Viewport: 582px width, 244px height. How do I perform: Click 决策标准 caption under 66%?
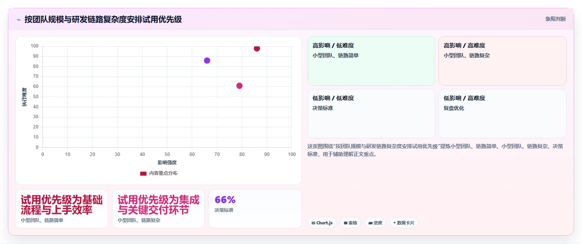point(224,210)
